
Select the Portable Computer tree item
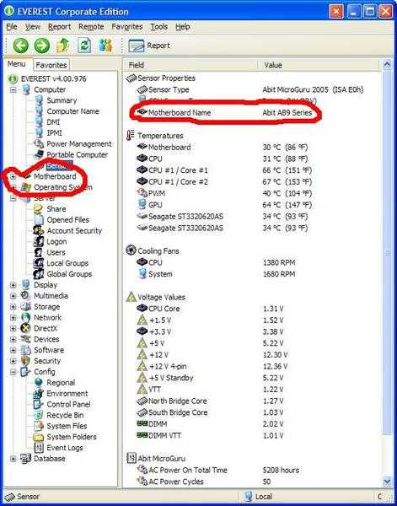(x=77, y=154)
